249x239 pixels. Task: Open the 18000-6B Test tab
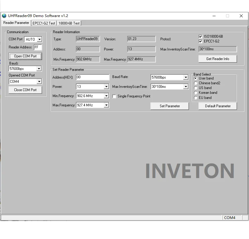(x=69, y=23)
